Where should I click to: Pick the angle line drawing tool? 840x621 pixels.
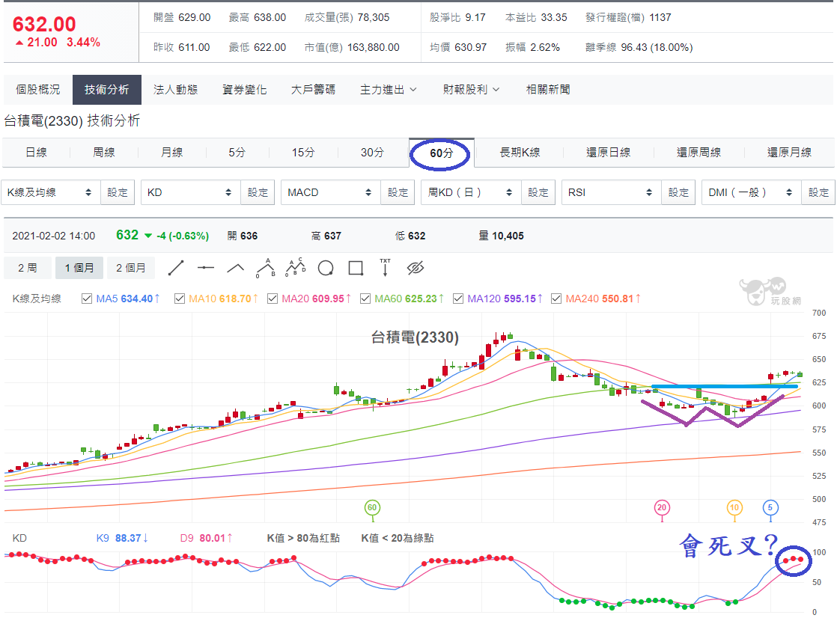point(236,268)
